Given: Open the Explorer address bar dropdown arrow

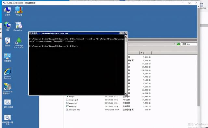Looking at the screenshot, I should click(175, 44).
